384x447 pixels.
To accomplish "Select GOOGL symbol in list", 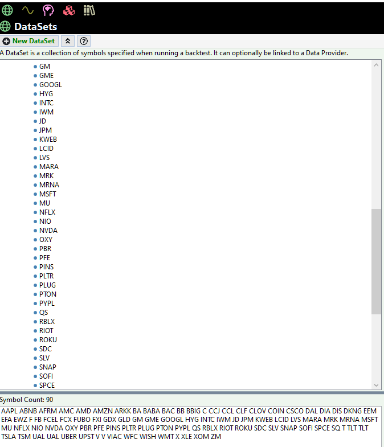I will pyautogui.click(x=51, y=85).
